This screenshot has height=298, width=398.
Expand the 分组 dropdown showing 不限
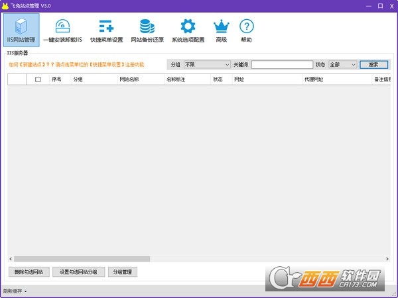[207, 65]
